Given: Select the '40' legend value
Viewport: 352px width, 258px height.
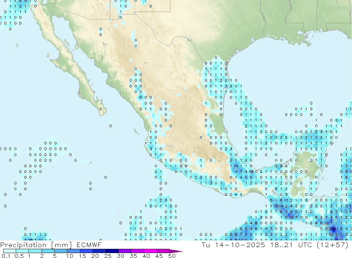Looking at the screenshot, I should 146,256.
